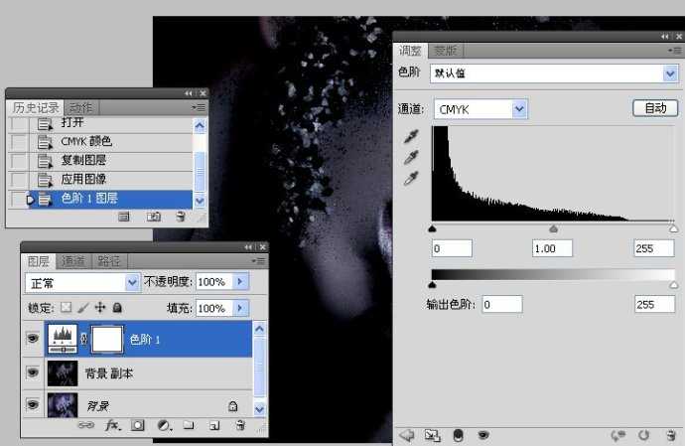Screen dimensions: 685x446
Task: Select the gray point eyedropper
Action: (x=411, y=157)
